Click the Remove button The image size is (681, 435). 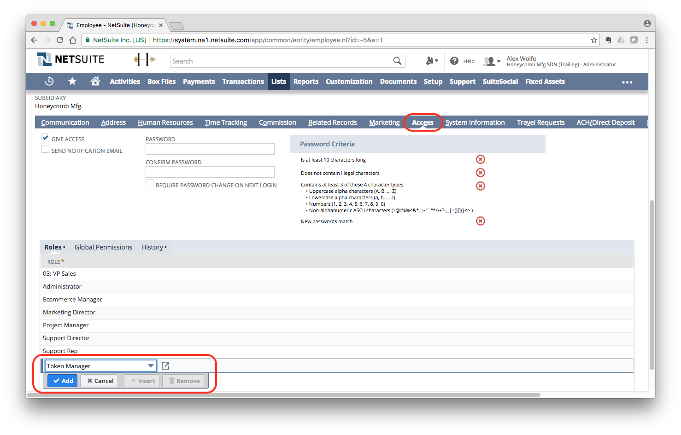point(183,381)
